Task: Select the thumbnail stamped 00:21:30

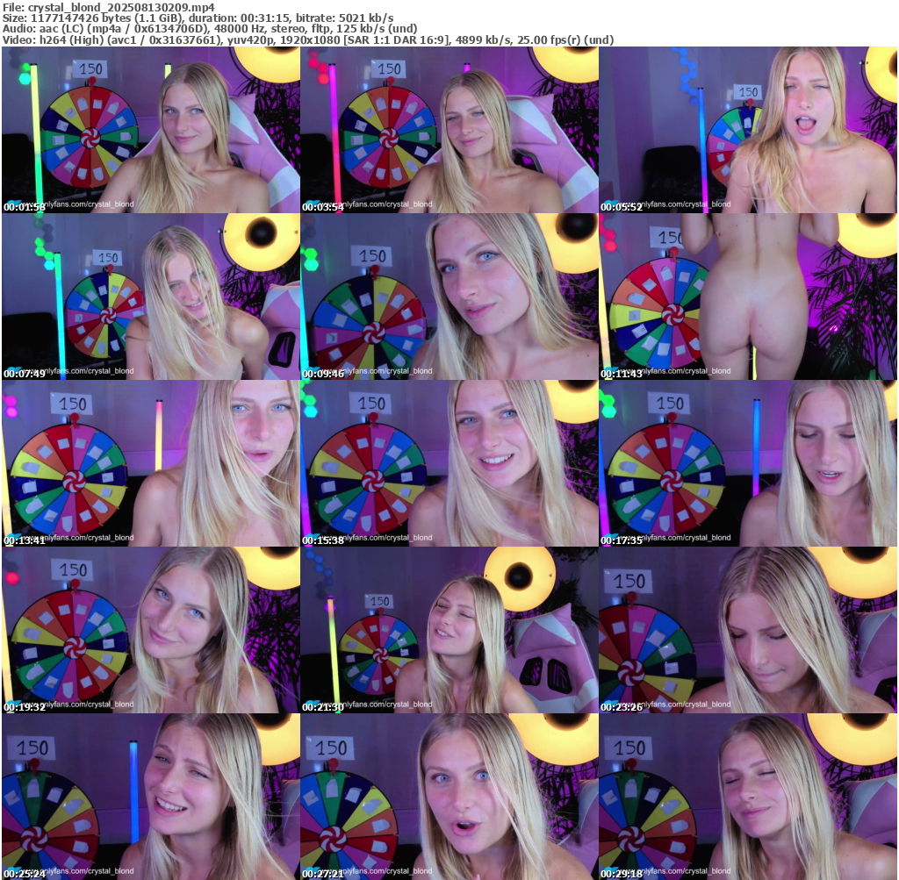Action: click(449, 630)
